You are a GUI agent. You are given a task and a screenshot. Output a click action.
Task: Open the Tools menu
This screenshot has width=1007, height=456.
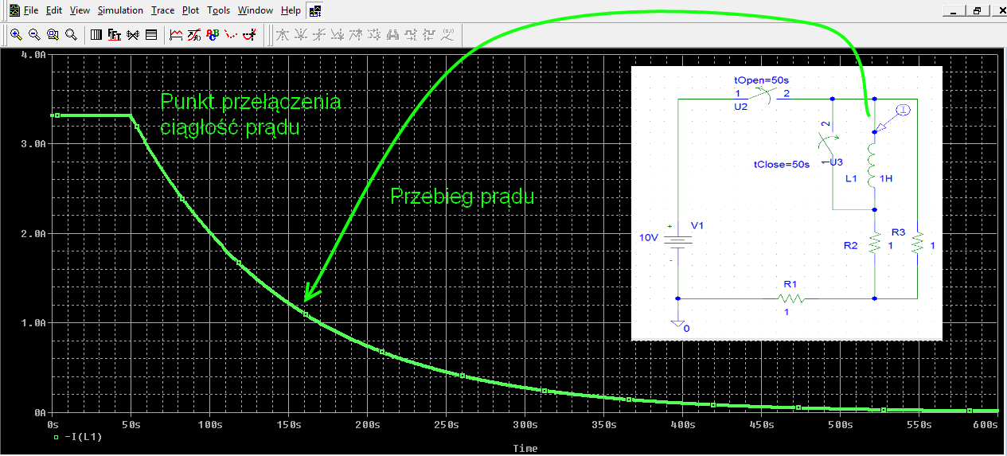(x=218, y=10)
